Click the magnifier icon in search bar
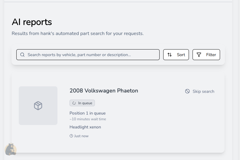 pyautogui.click(x=22, y=55)
